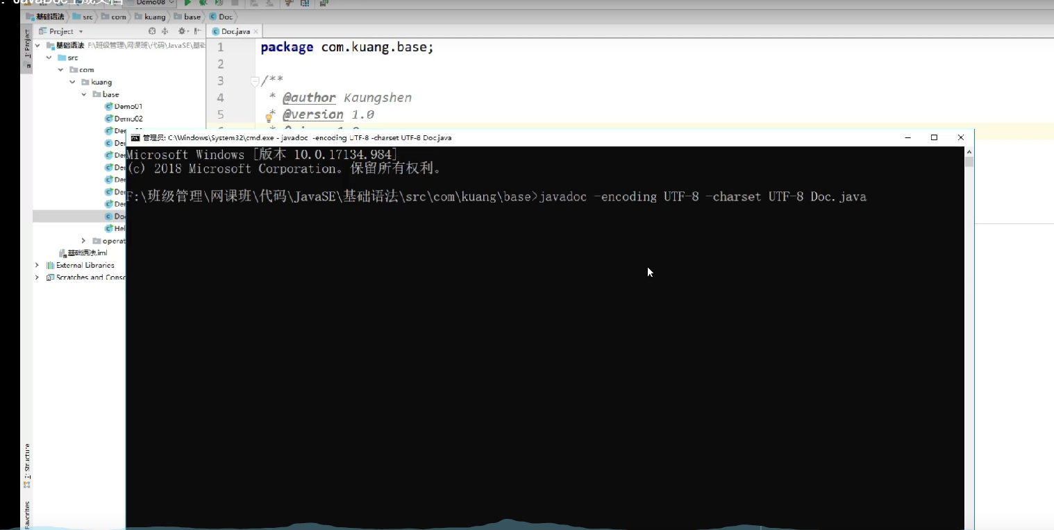Click the 基础语法 breadcrumb in navigation bar
Viewport: 1054px width, 530px height.
pyautogui.click(x=44, y=17)
